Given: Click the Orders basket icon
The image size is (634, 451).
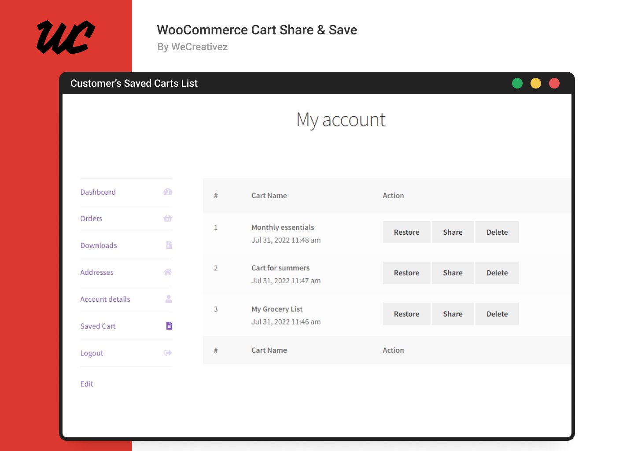Looking at the screenshot, I should pos(168,218).
